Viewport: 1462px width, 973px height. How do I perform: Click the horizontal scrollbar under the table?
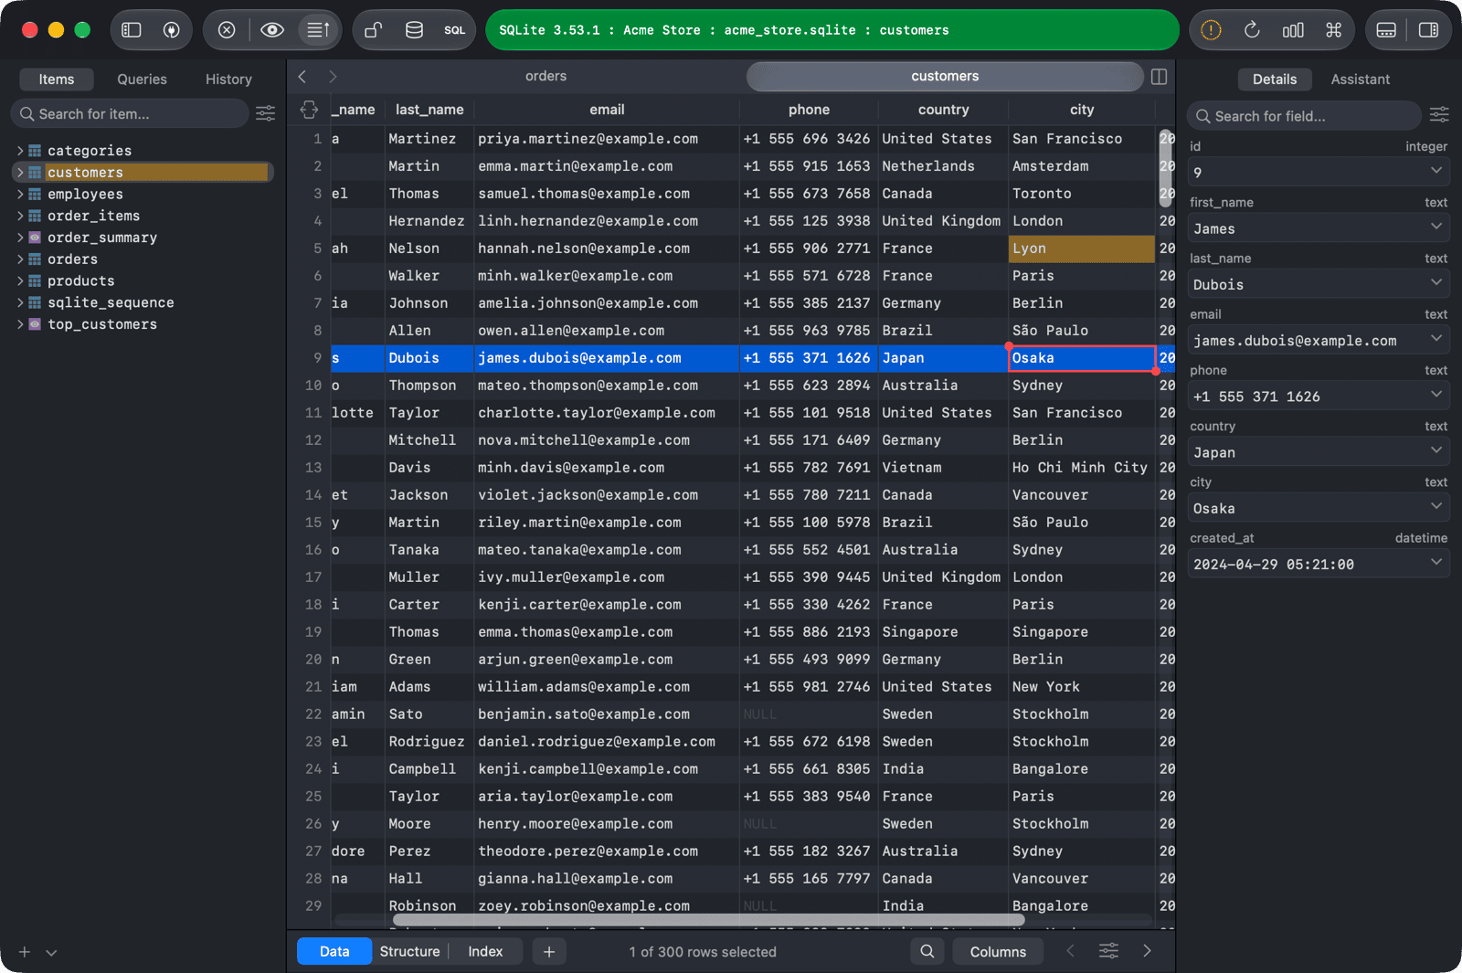click(x=709, y=920)
